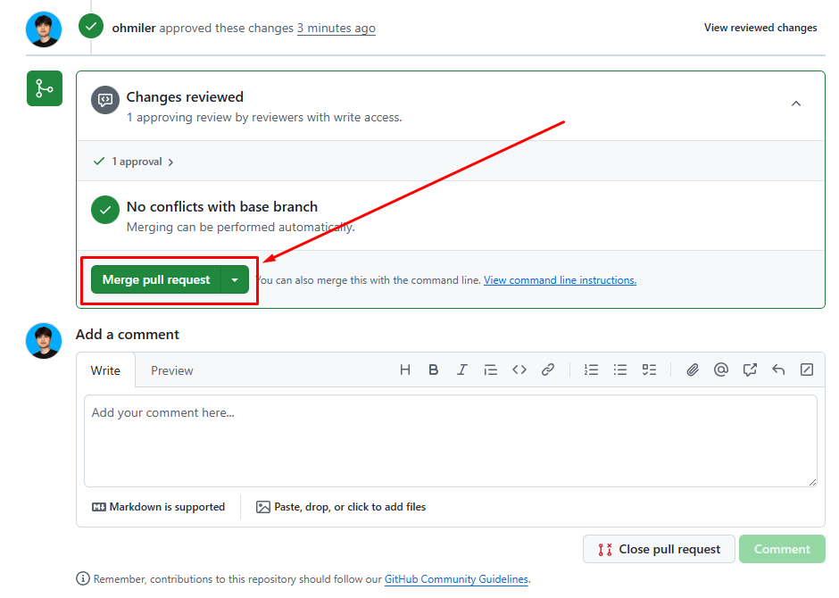Apply italic formatting to comment text

coord(461,370)
